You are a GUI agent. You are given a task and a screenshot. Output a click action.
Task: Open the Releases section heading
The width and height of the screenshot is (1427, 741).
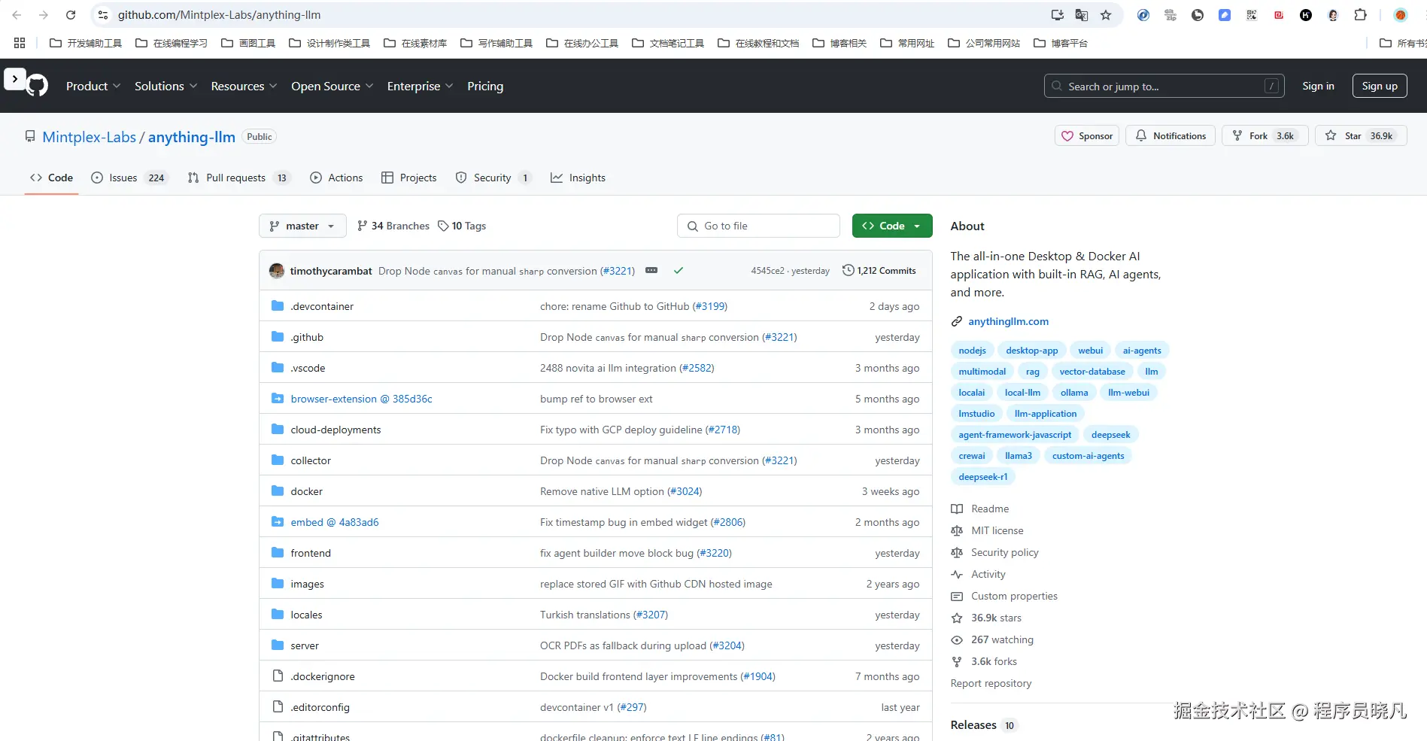point(973,725)
